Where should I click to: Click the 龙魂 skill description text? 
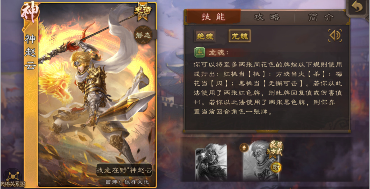point(268,88)
